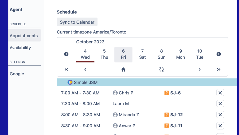The image size is (239, 135).
Task: Open the Appointments sidebar item
Action: point(24,36)
